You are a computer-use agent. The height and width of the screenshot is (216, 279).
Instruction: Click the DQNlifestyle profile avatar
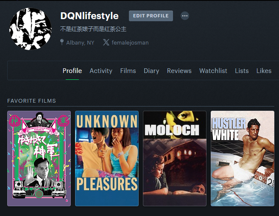coord(31,29)
